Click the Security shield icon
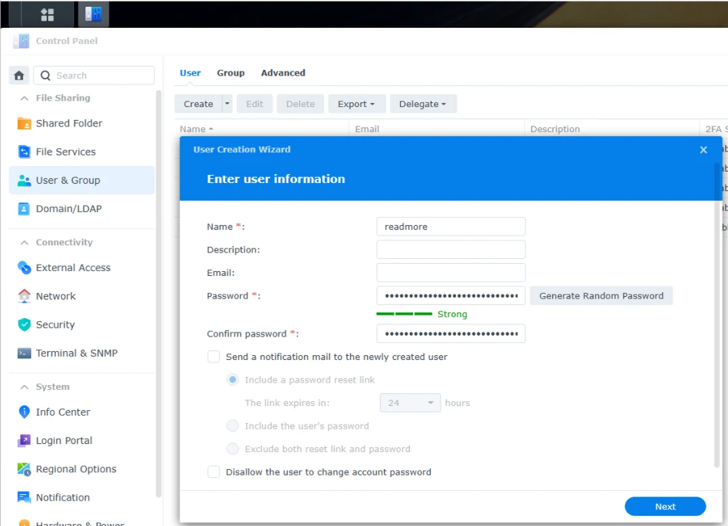This screenshot has height=526, width=728. (24, 325)
